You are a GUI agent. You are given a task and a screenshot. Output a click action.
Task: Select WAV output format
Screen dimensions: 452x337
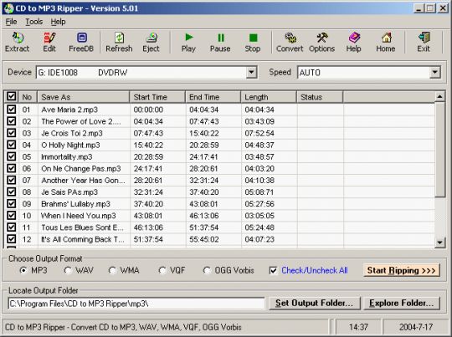click(x=68, y=270)
